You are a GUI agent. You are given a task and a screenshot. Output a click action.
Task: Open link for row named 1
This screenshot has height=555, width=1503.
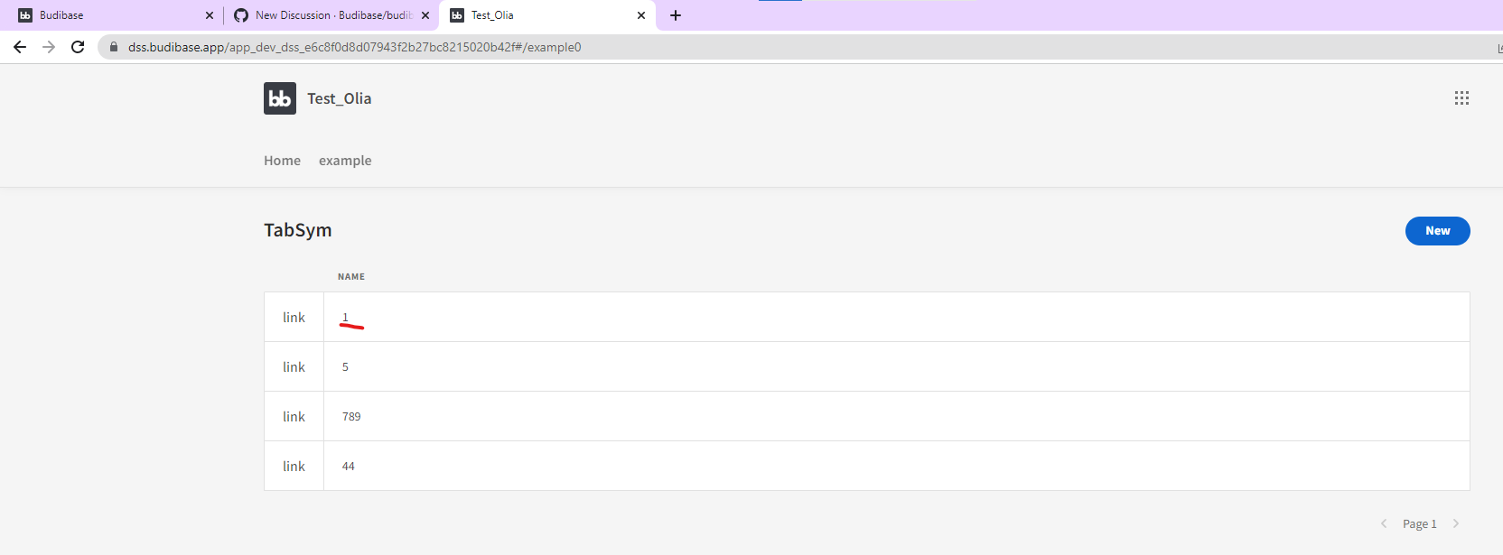click(x=294, y=318)
